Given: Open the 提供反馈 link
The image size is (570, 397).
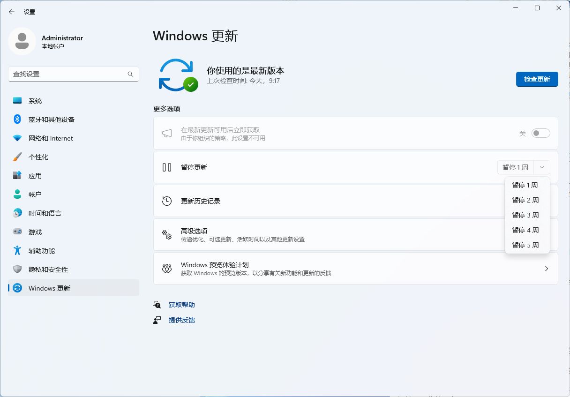Looking at the screenshot, I should click(x=182, y=320).
